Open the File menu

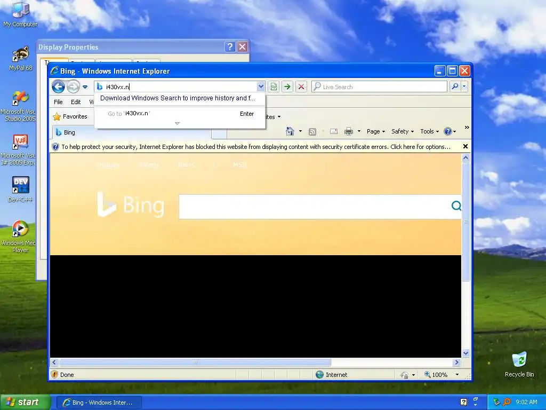tap(58, 102)
